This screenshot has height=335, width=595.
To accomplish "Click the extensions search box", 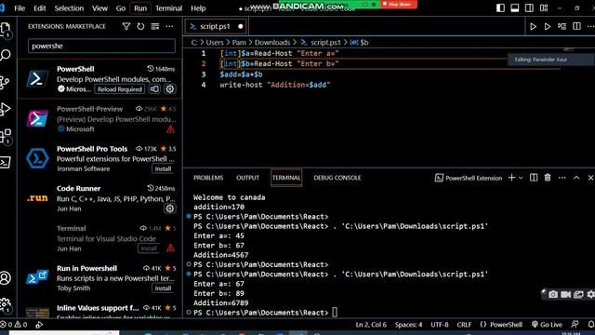I will click(101, 46).
